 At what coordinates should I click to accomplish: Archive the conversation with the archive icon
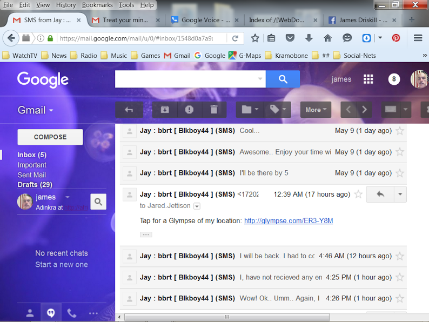165,110
